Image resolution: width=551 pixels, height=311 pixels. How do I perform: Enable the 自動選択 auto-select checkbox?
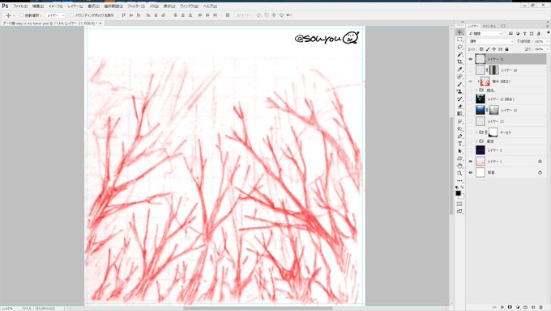pyautogui.click(x=21, y=15)
